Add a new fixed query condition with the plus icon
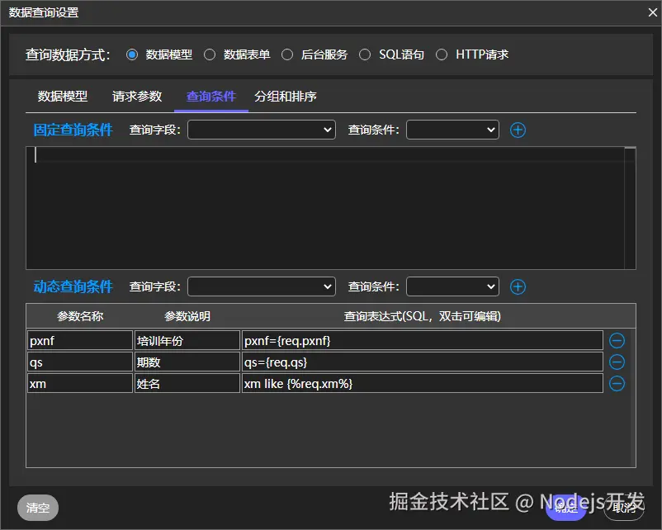 point(518,130)
